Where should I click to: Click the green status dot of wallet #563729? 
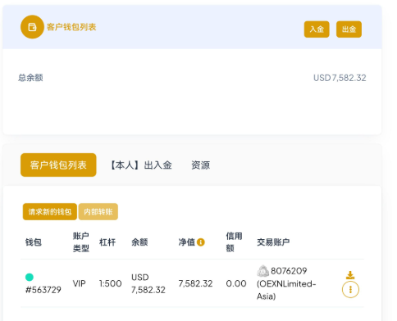click(30, 277)
